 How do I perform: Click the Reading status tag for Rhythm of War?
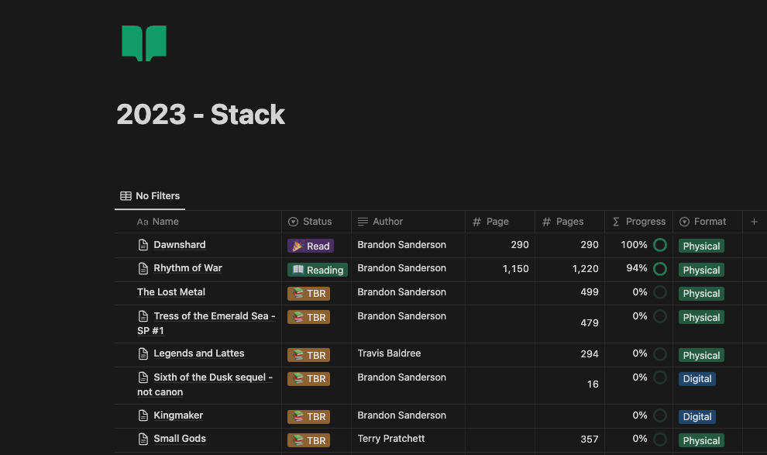pos(318,270)
